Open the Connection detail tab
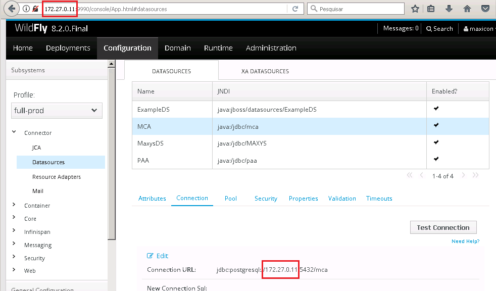The image size is (496, 291). tap(192, 198)
